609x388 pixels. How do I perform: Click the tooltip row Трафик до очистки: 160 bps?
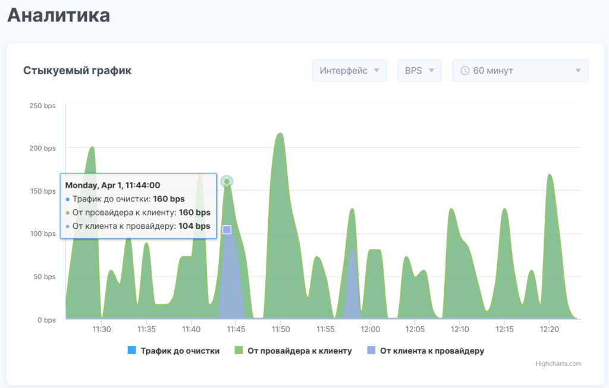125,199
